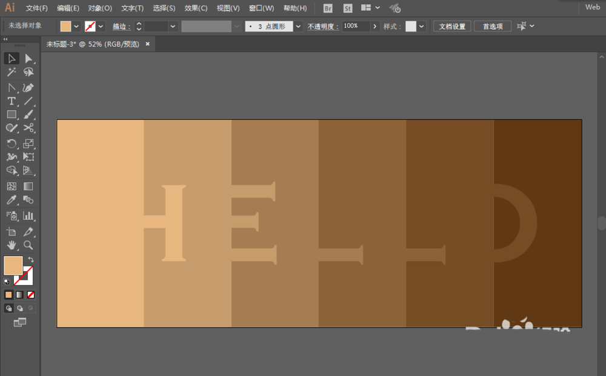606x376 pixels.
Task: Open the 文件(F) menu
Action: [x=37, y=8]
